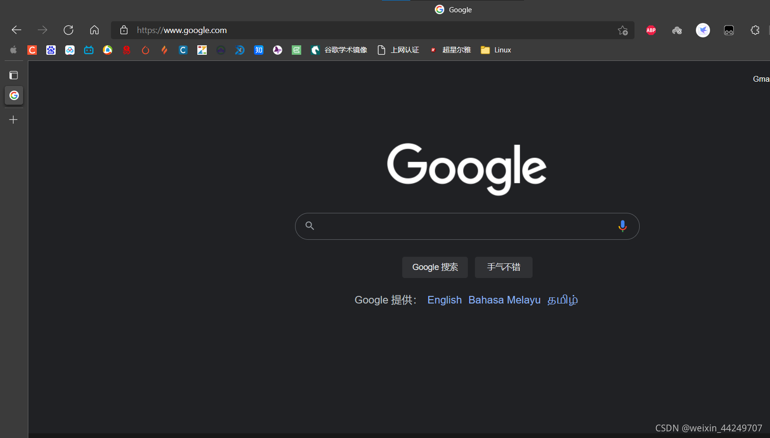
Task: Go back with the back arrow
Action: click(x=17, y=30)
